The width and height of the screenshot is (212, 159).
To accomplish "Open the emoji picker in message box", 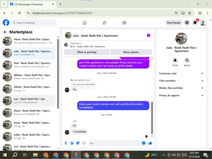I will click(144, 143).
